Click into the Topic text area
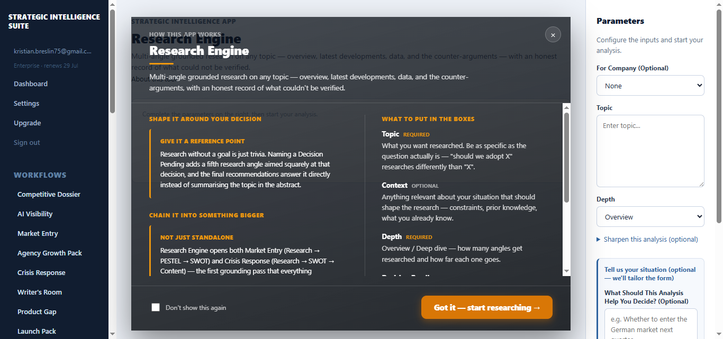The height and width of the screenshot is (339, 723). [650, 151]
